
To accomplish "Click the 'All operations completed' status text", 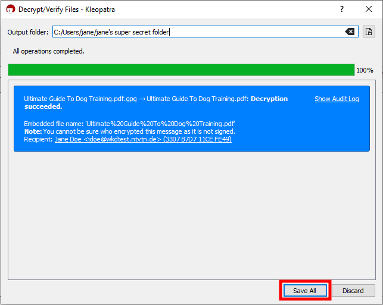I will point(48,51).
